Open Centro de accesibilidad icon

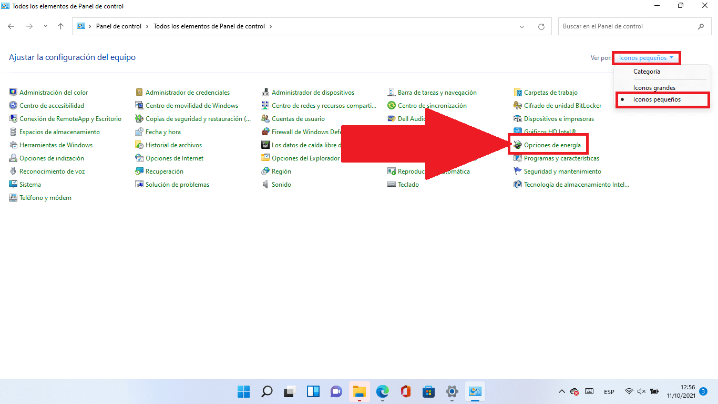(x=13, y=106)
